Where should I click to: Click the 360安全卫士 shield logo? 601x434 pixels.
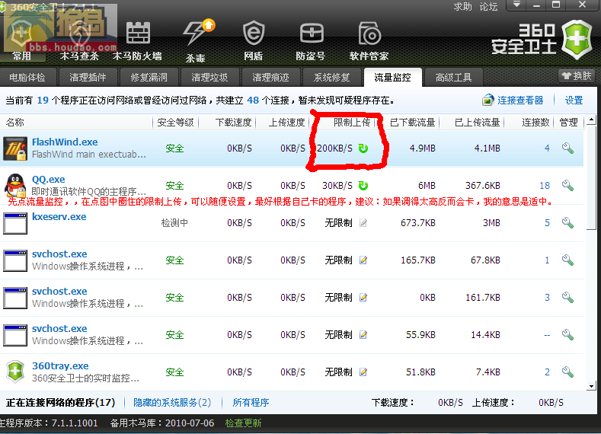[577, 39]
